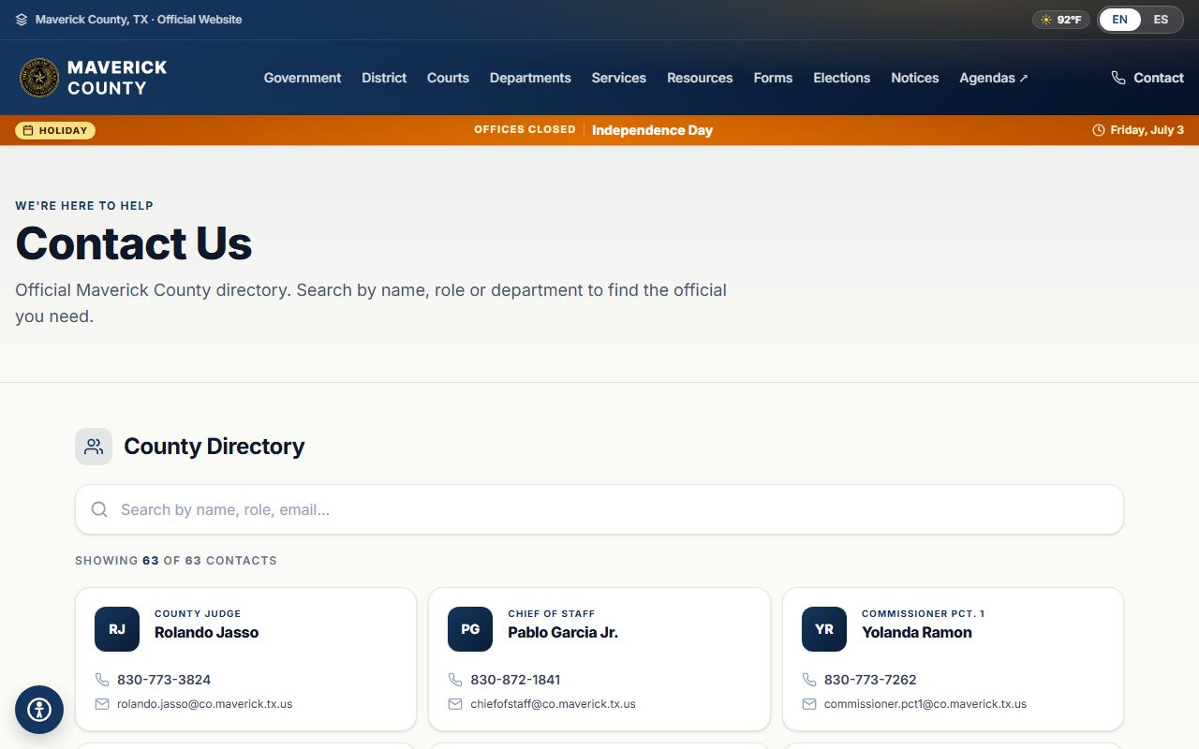The image size is (1199, 749).
Task: Open the Departments menu
Action: pos(530,78)
